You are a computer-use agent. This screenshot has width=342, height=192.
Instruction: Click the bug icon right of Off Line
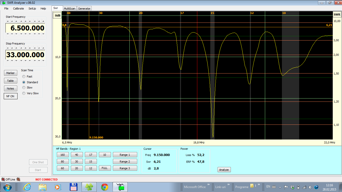[x=18, y=179]
